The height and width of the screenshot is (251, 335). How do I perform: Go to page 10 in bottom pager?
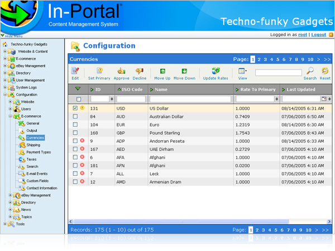[308, 230]
